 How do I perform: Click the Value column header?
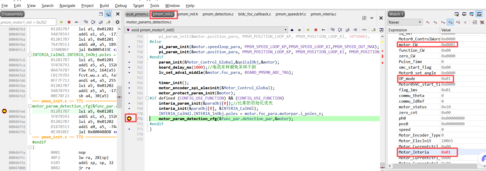(463, 30)
